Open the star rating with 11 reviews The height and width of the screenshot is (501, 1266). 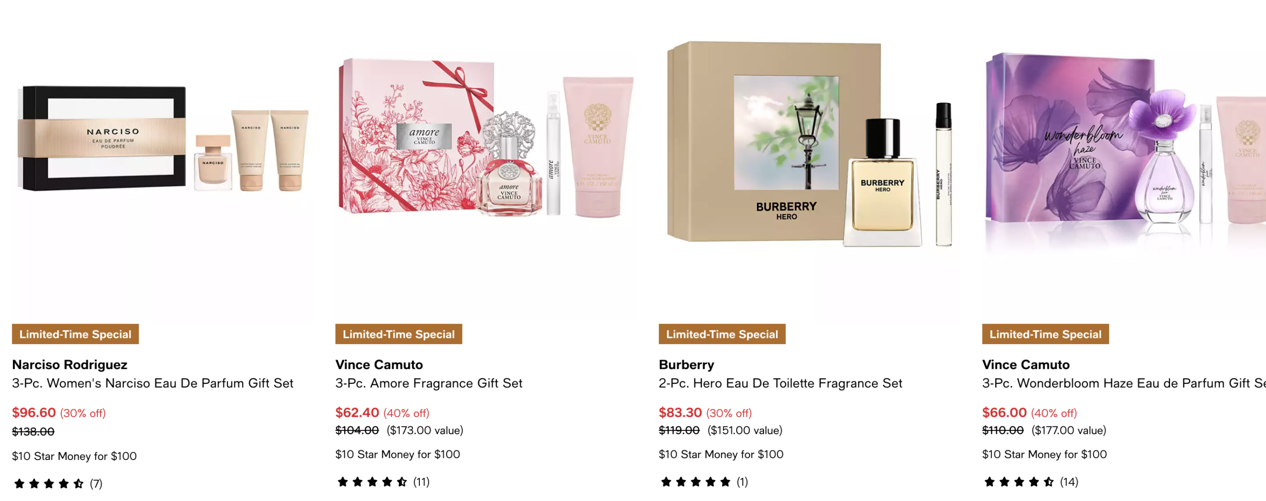tap(383, 482)
